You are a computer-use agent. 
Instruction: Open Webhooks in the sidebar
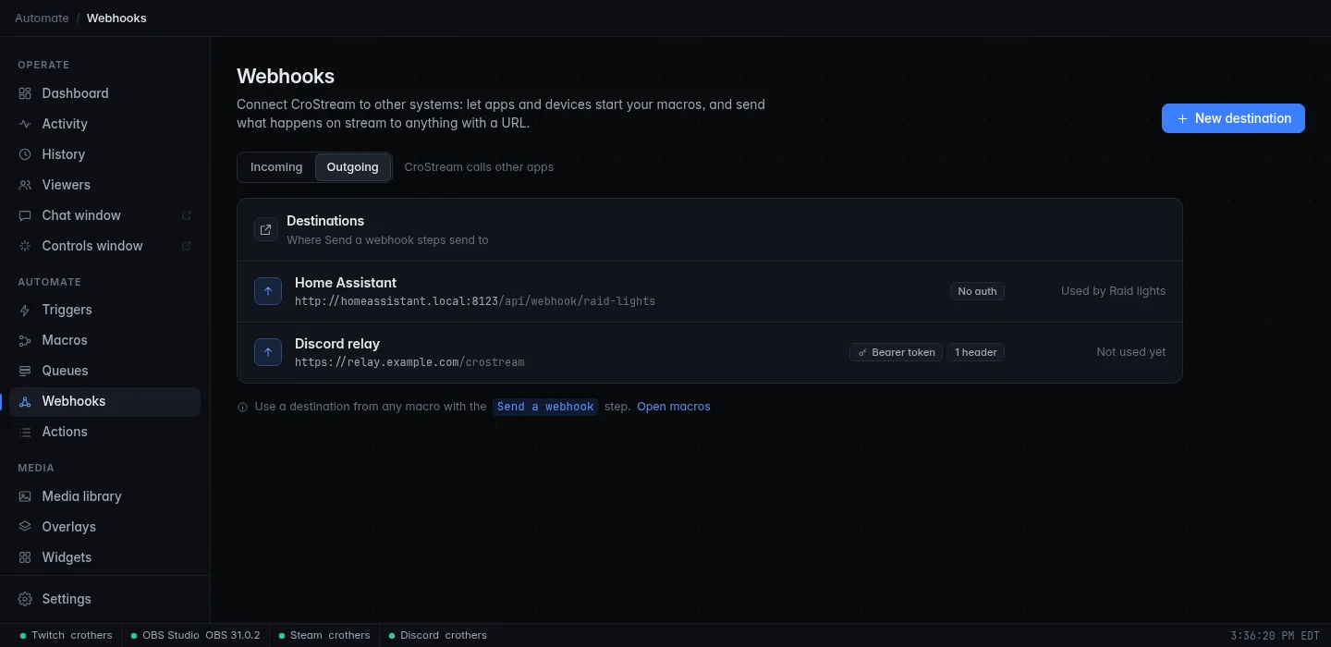pos(104,401)
